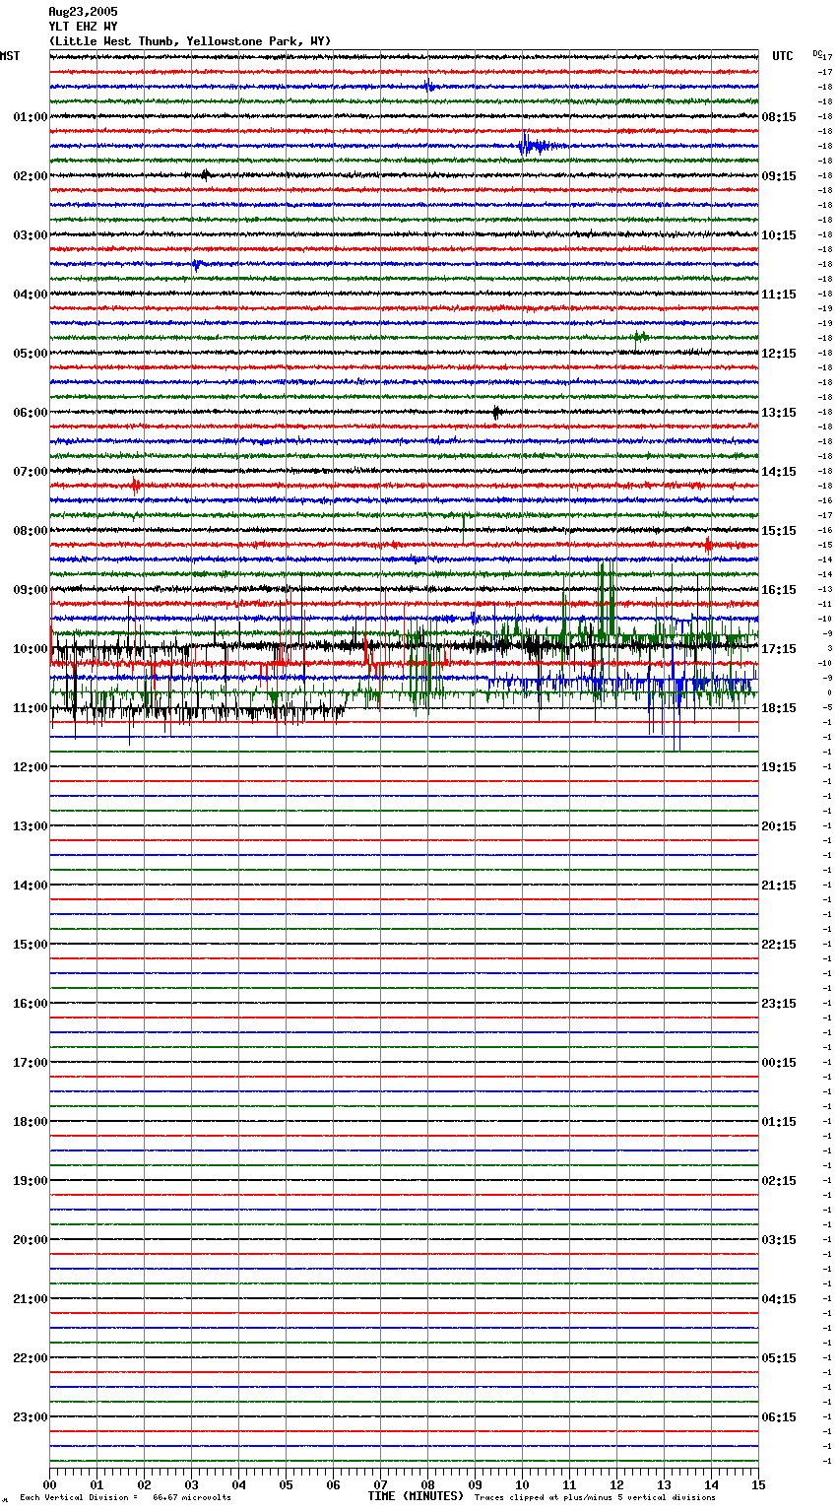Click the 15:15 UTC row label

pos(779,531)
